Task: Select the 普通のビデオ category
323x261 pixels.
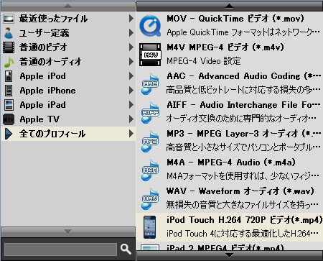Action: (x=68, y=47)
